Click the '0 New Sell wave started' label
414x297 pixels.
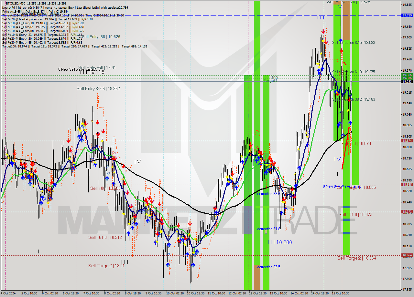click(x=76, y=69)
